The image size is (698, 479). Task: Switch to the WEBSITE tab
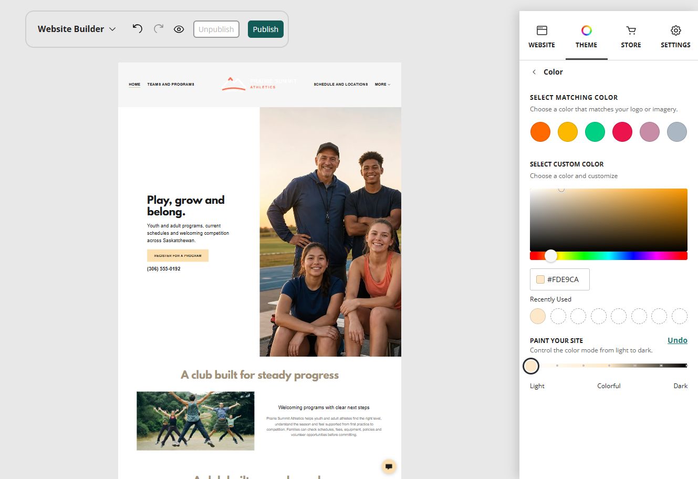click(541, 37)
